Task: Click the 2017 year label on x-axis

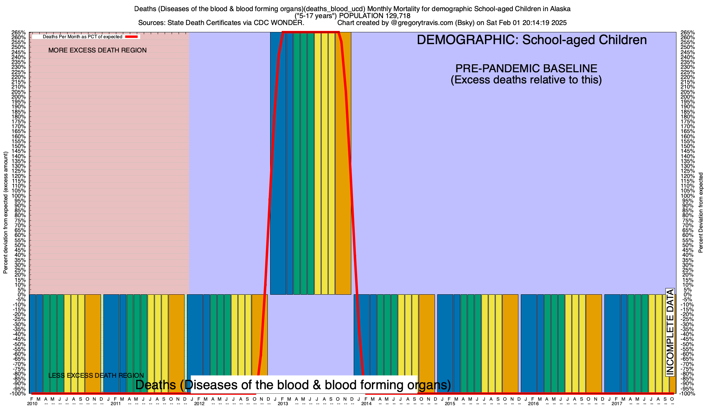Action: tap(617, 404)
